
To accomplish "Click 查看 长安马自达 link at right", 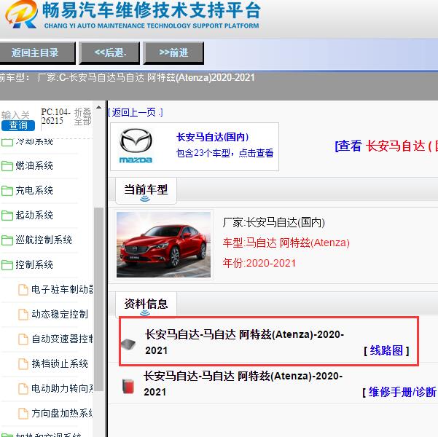I will 386,146.
